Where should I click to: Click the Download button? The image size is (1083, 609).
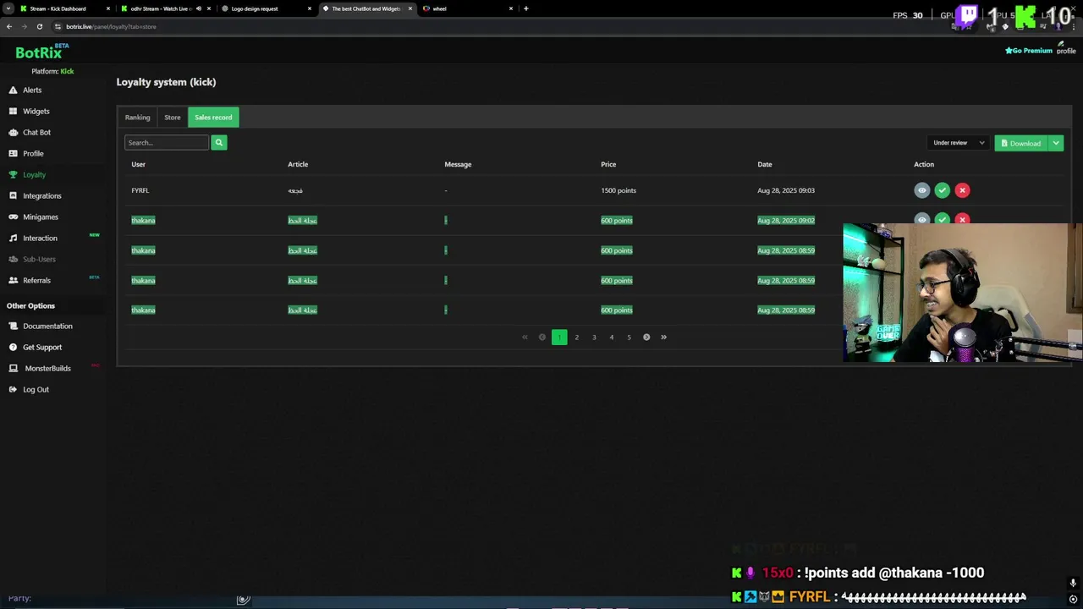point(1020,143)
